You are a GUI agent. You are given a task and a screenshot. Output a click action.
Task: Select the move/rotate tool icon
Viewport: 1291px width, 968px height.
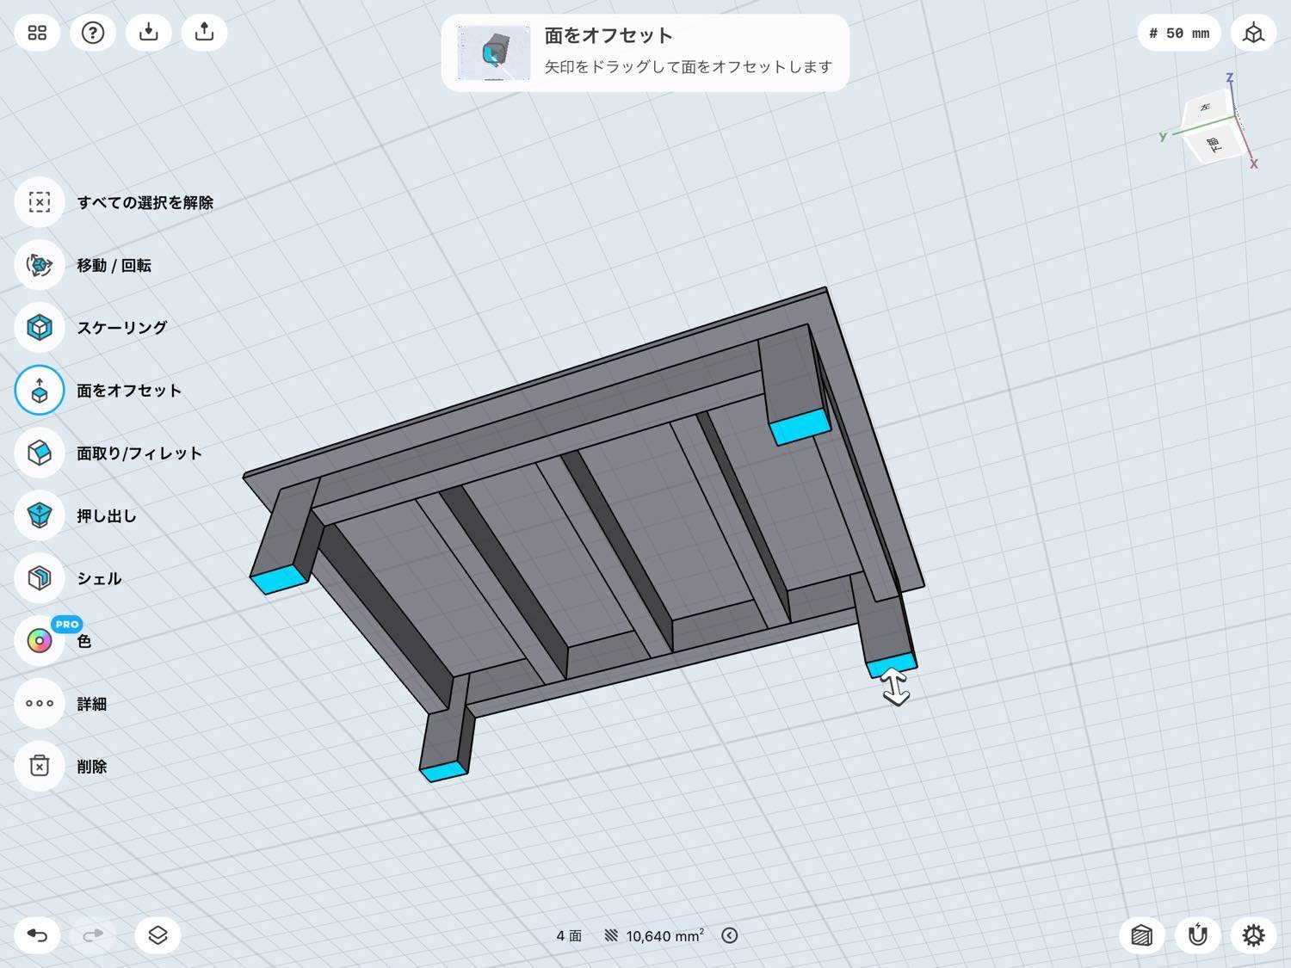point(40,265)
